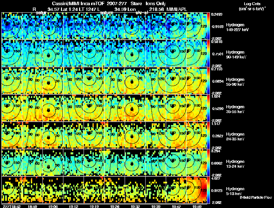Click the color bar for 5-13 keV row
274x208 pixels.
(x=209, y=190)
